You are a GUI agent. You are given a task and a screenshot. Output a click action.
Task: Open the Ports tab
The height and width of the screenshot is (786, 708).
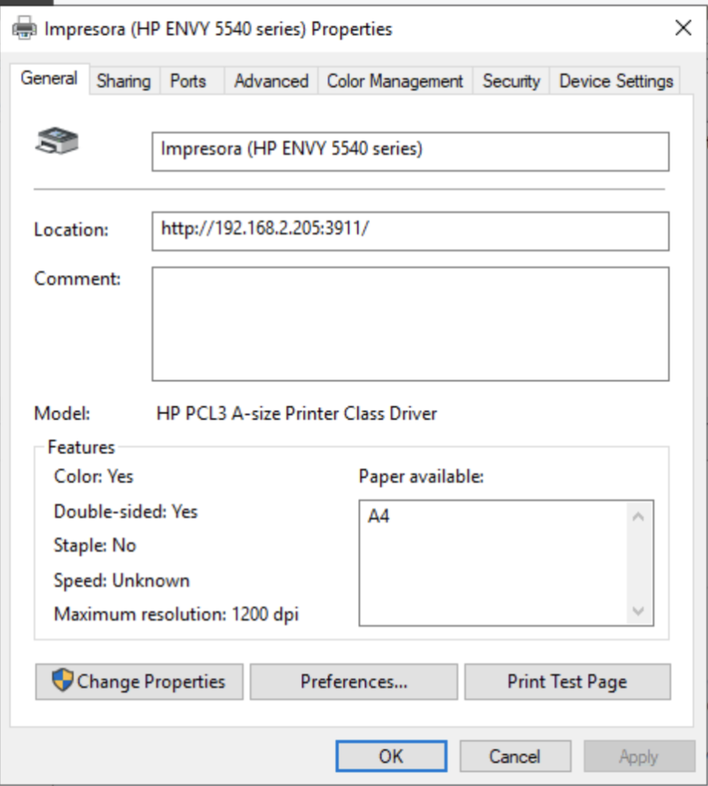click(189, 81)
